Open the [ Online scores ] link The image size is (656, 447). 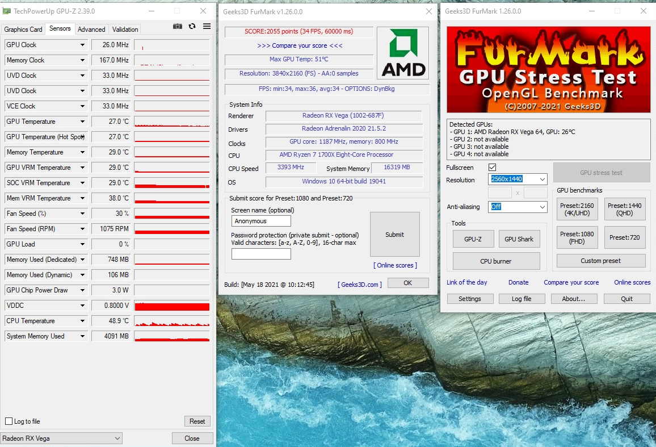[395, 265]
